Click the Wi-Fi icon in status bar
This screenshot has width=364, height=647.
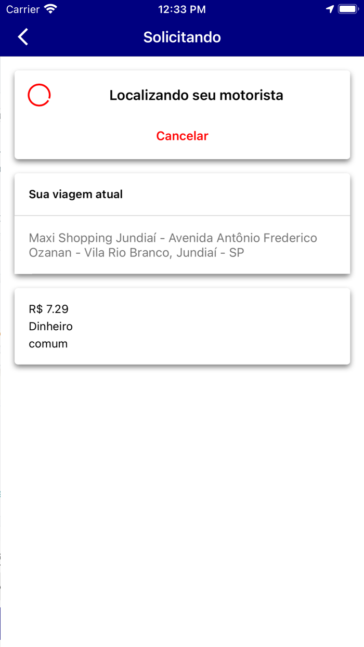pyautogui.click(x=49, y=8)
